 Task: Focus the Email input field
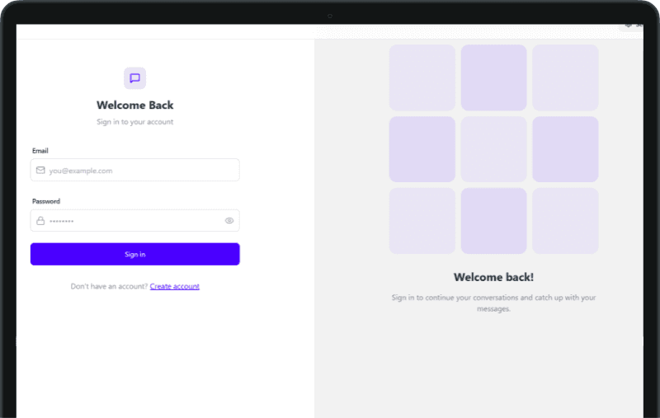135,170
